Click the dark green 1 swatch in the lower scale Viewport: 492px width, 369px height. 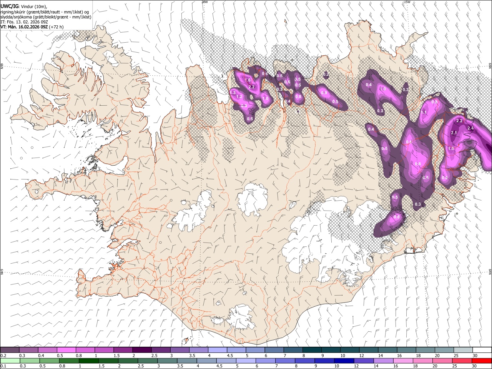(89, 361)
